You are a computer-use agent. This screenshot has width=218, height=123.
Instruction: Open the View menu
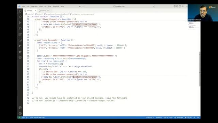tap(41, 6)
